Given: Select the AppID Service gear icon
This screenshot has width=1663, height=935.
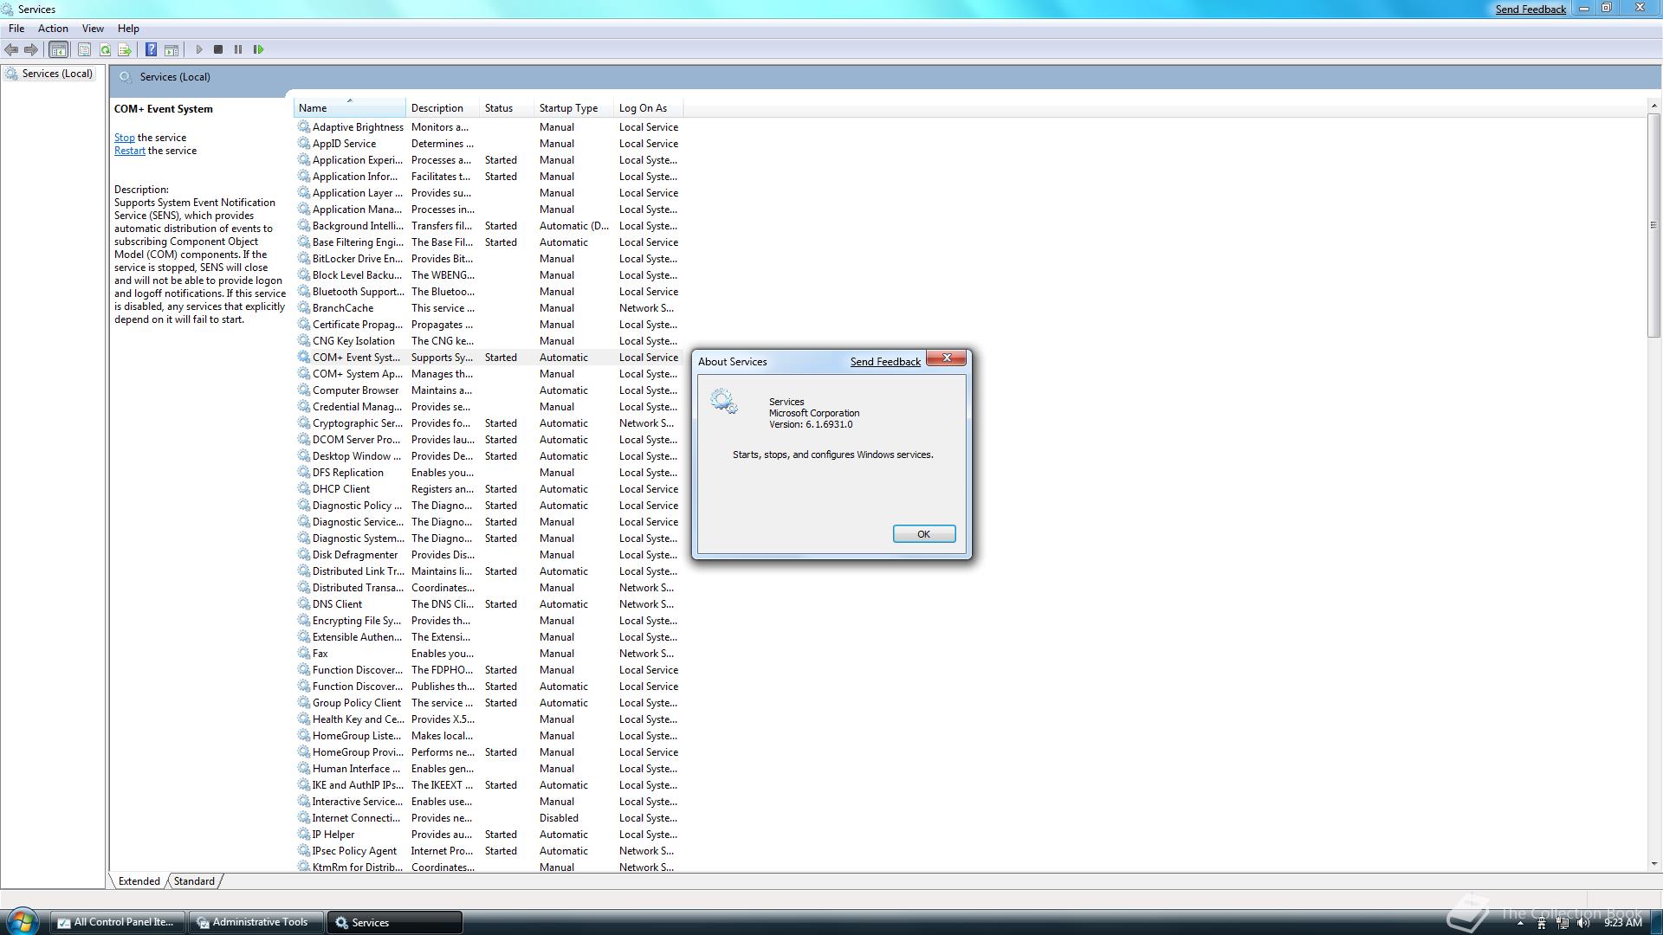Looking at the screenshot, I should coord(304,144).
